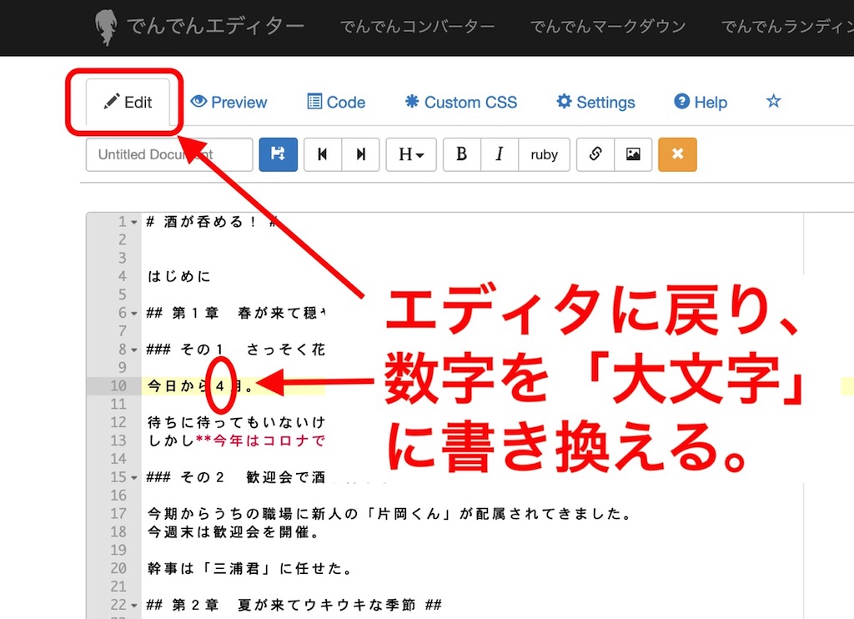This screenshot has width=854, height=619.
Task: Click the jump-to-start arrow icon
Action: click(x=323, y=154)
